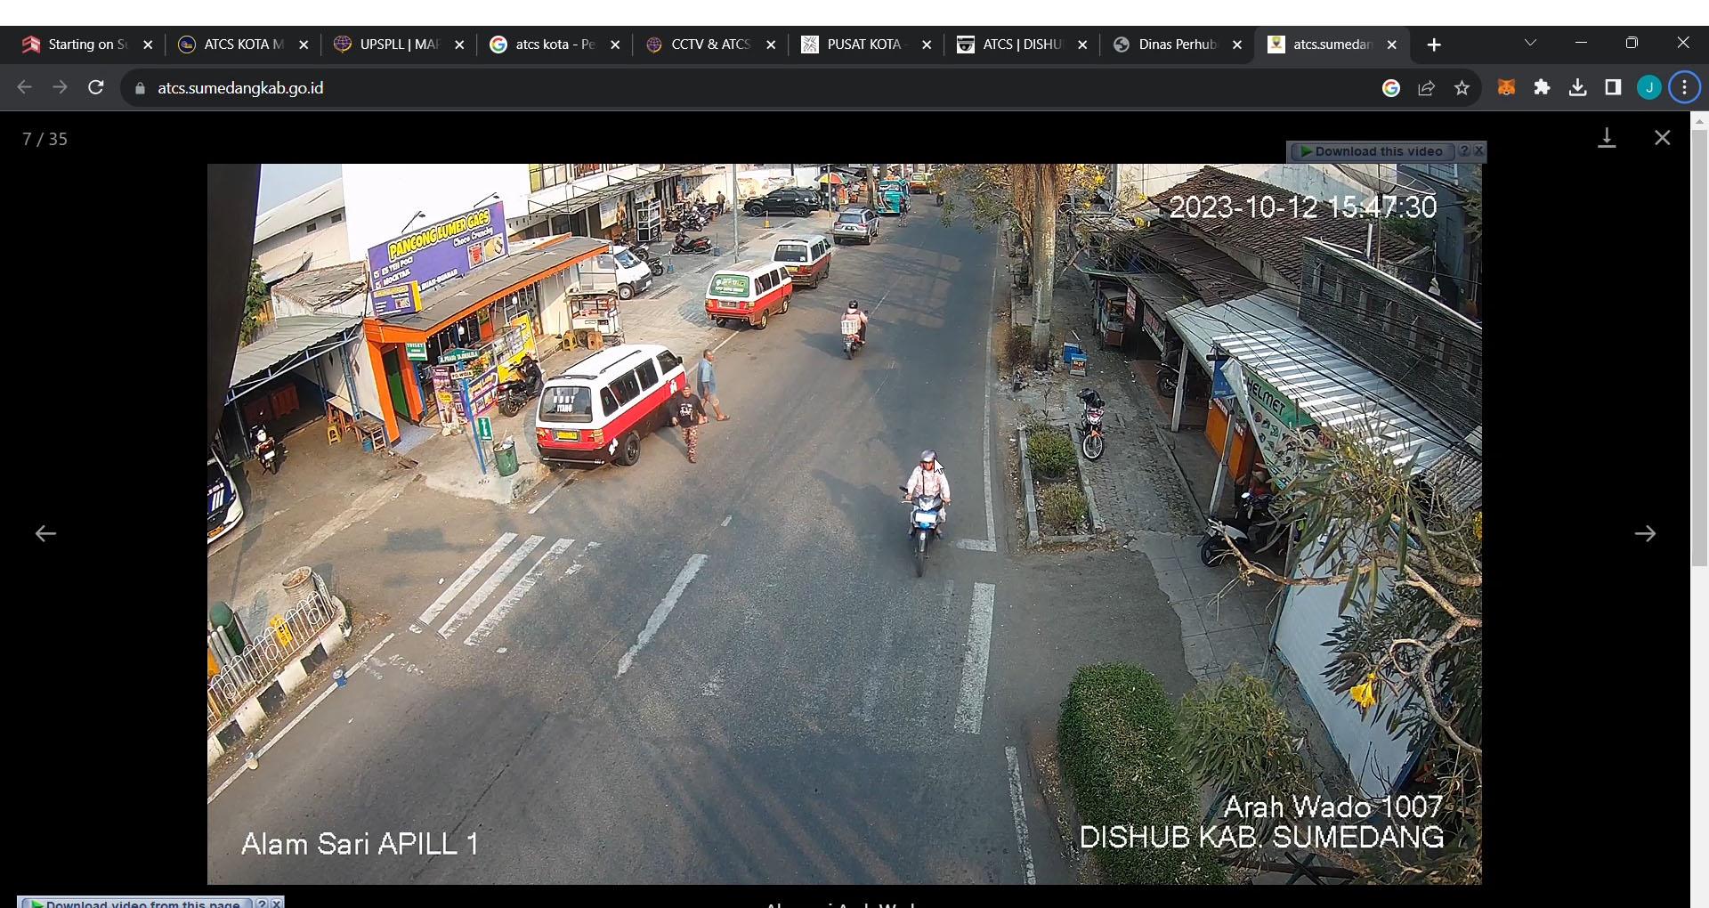Screen dimensions: 1709x908
Task: Show next camera with right arrow
Action: coord(1645,533)
